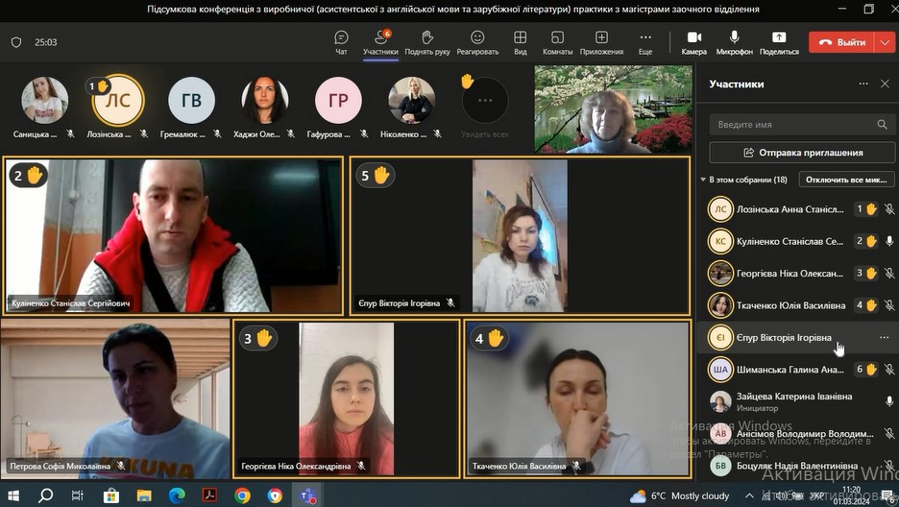Toggle the Участники panel

coord(380,42)
